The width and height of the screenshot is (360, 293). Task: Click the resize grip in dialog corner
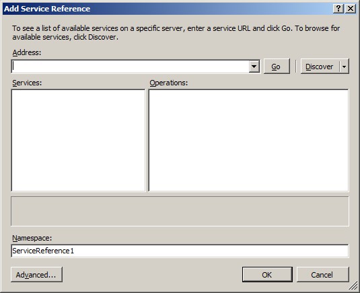pyautogui.click(x=353, y=286)
